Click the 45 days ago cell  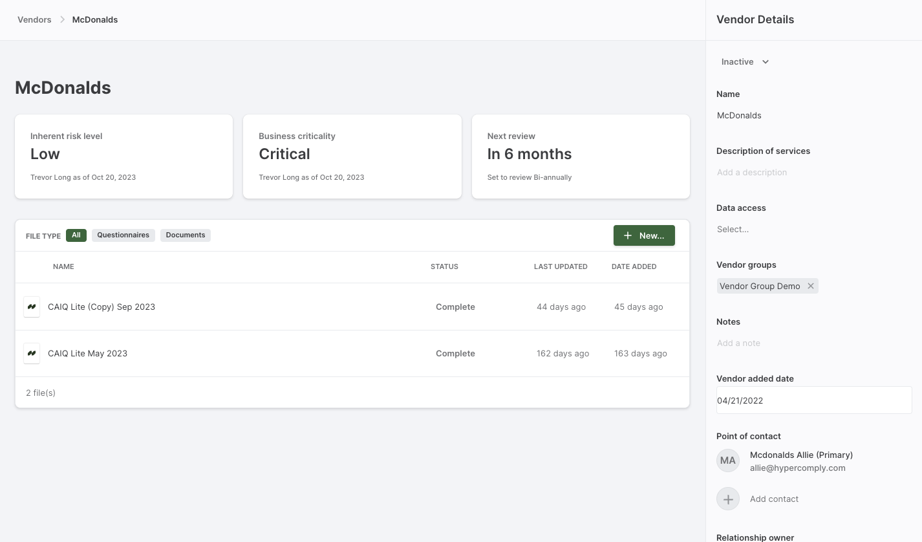(x=639, y=307)
